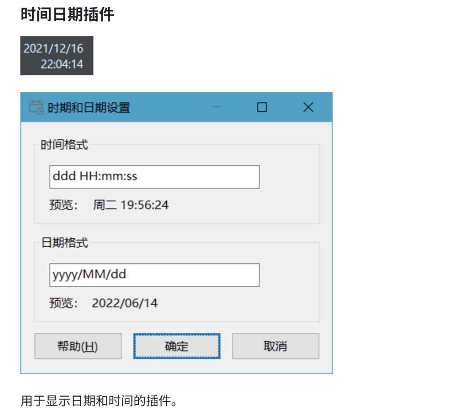The image size is (457, 414).
Task: Click into the yyyy/MM/dd date format field
Action: [154, 275]
